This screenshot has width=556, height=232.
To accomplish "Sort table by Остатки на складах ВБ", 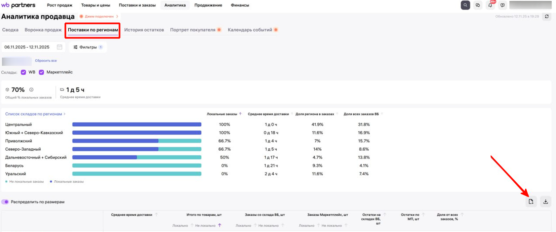I will point(385,215).
